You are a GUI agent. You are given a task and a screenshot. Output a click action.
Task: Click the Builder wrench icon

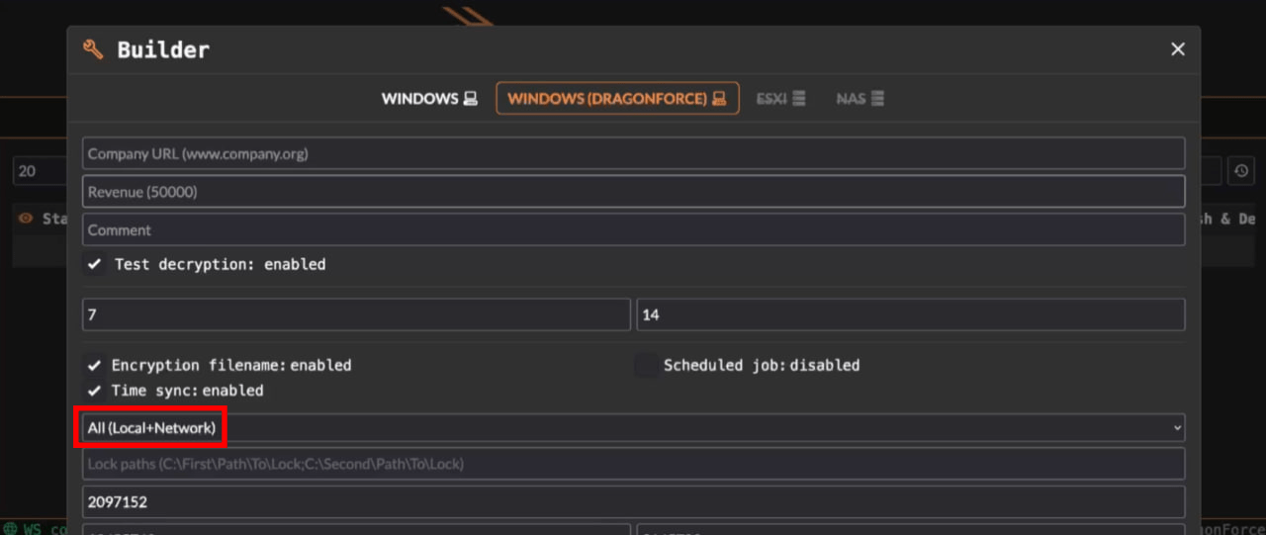click(93, 49)
